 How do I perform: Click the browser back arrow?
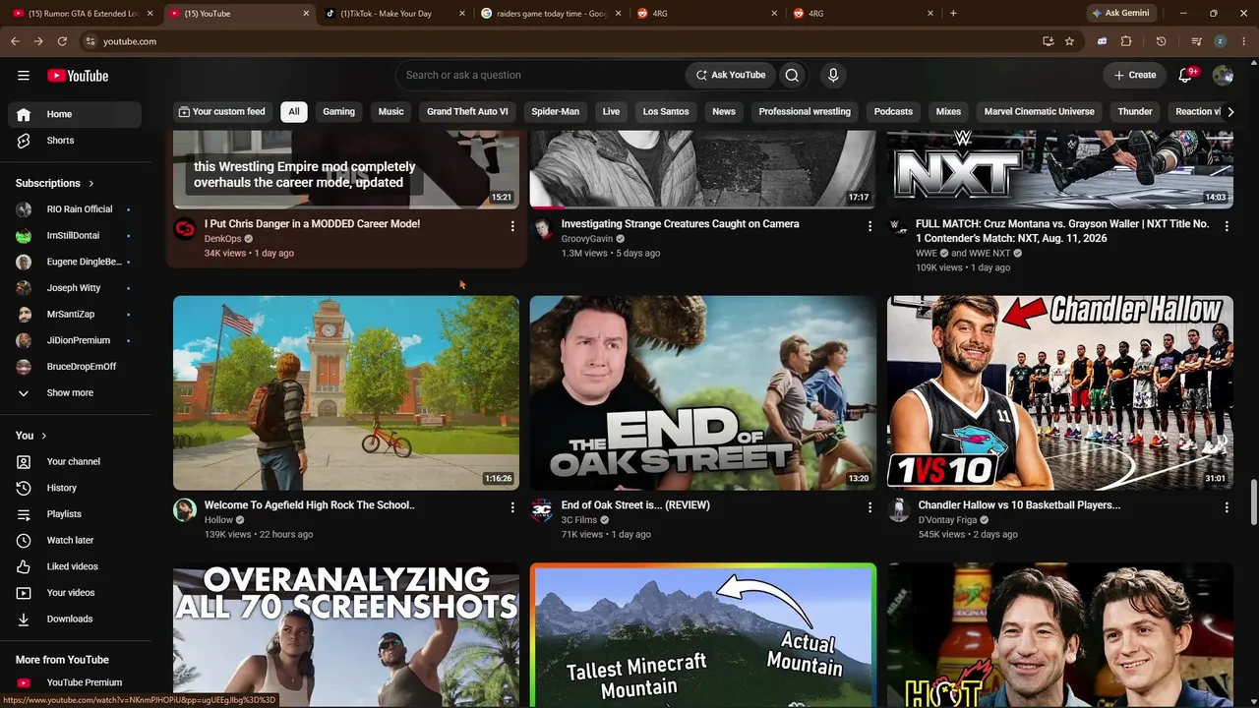coord(15,41)
